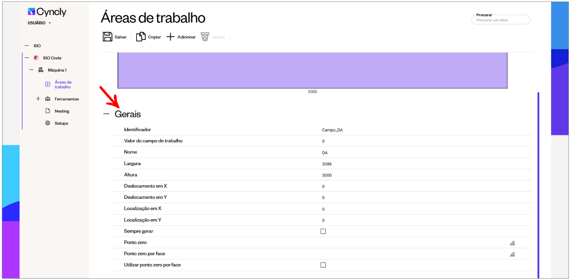Select Áreas de trabalho in sidebar

63,85
